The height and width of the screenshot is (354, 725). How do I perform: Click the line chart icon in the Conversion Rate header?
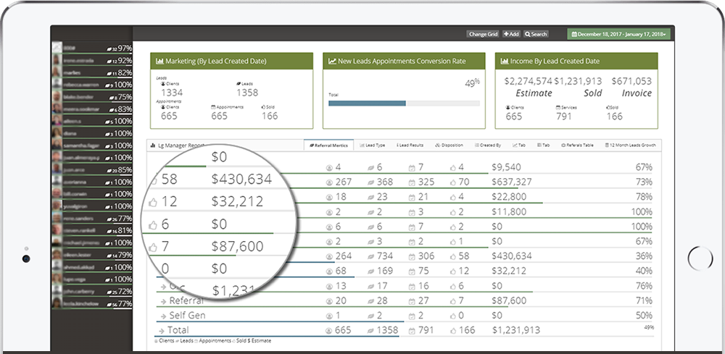click(332, 62)
